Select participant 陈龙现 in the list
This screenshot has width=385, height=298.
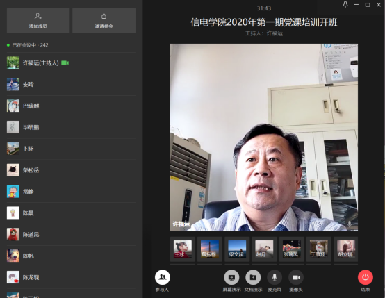[x=71, y=277]
